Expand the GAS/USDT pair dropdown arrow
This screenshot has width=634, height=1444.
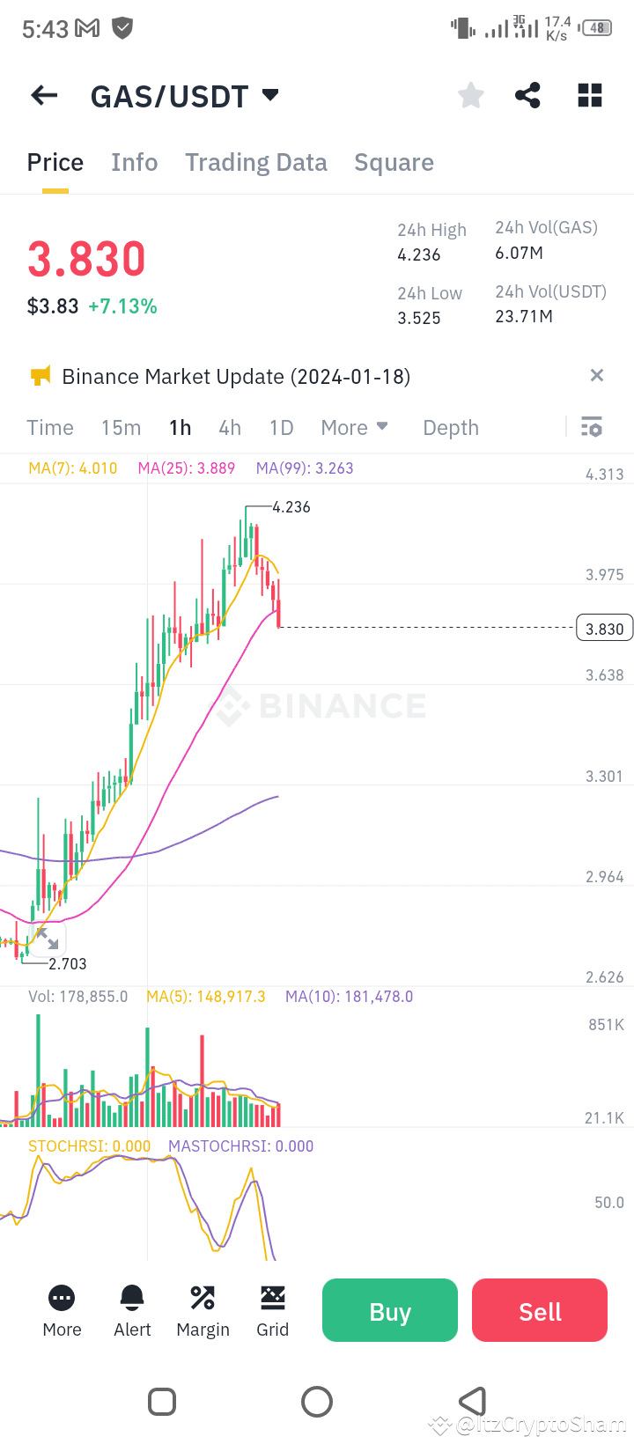click(x=270, y=94)
